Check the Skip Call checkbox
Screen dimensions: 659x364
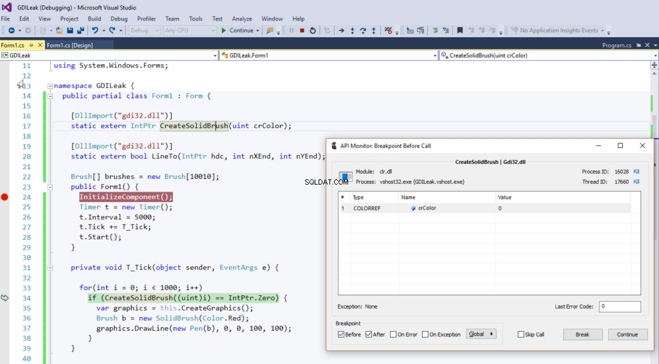pos(521,334)
